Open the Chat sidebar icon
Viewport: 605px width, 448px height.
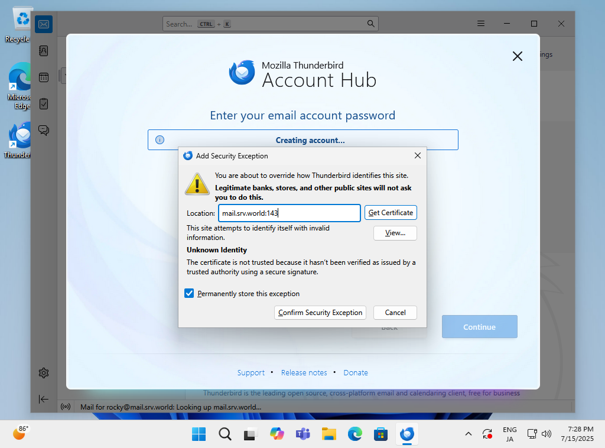pos(44,130)
